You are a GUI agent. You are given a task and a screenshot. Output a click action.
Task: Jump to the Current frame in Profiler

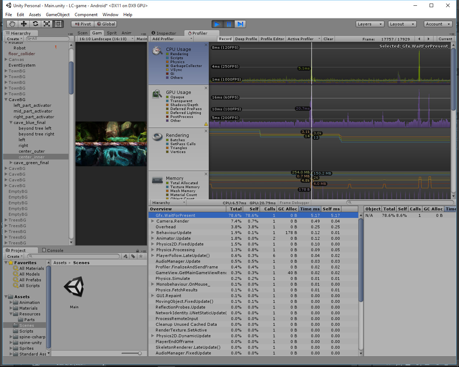[445, 39]
